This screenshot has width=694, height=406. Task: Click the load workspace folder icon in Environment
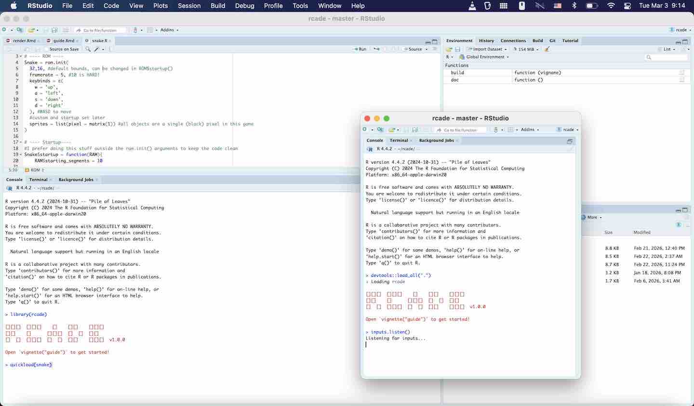[x=449, y=49]
